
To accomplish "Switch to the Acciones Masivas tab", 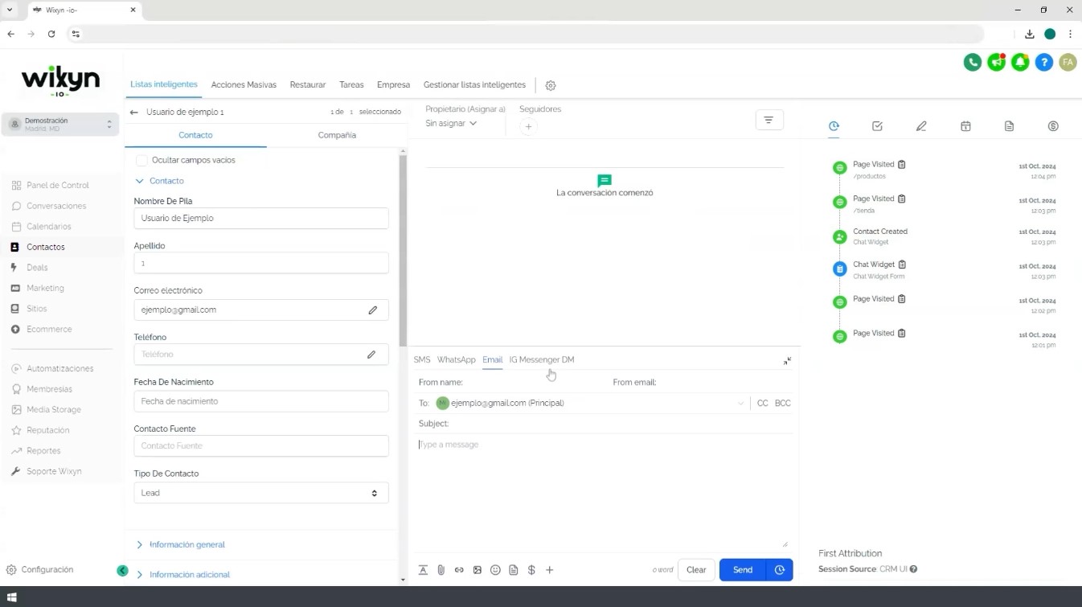I will [244, 84].
